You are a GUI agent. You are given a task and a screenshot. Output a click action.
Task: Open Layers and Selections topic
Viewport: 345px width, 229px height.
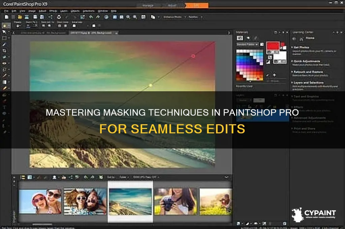click(x=308, y=83)
